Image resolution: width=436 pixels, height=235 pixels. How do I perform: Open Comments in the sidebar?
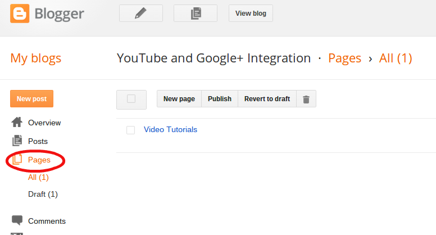click(47, 221)
